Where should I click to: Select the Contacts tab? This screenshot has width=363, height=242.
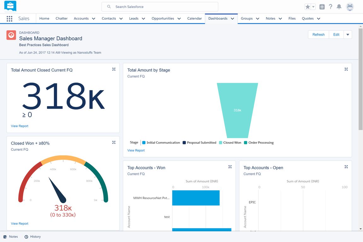109,19
